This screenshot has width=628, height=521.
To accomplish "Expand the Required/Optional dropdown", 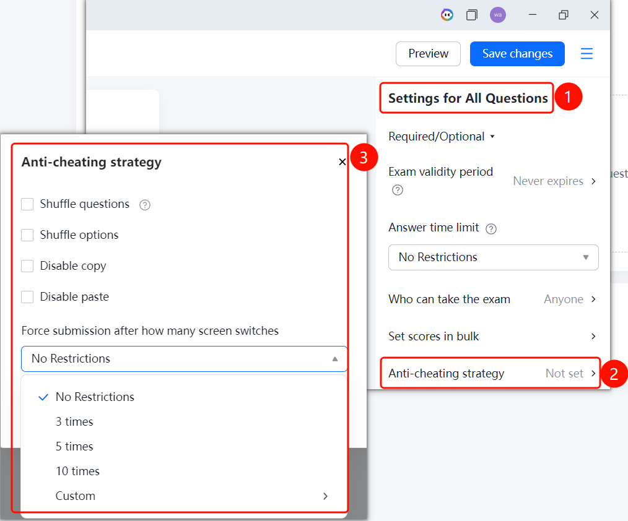I will [x=442, y=137].
